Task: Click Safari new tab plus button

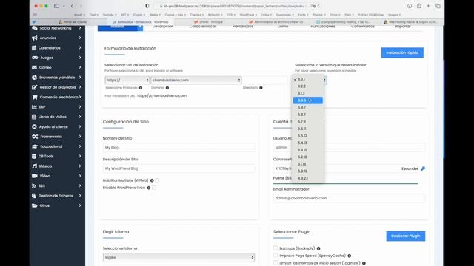Action: click(428, 6)
